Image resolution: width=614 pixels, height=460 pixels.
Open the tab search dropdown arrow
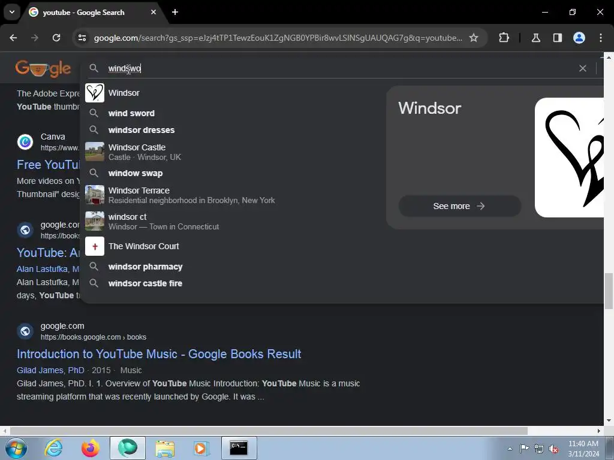click(12, 12)
